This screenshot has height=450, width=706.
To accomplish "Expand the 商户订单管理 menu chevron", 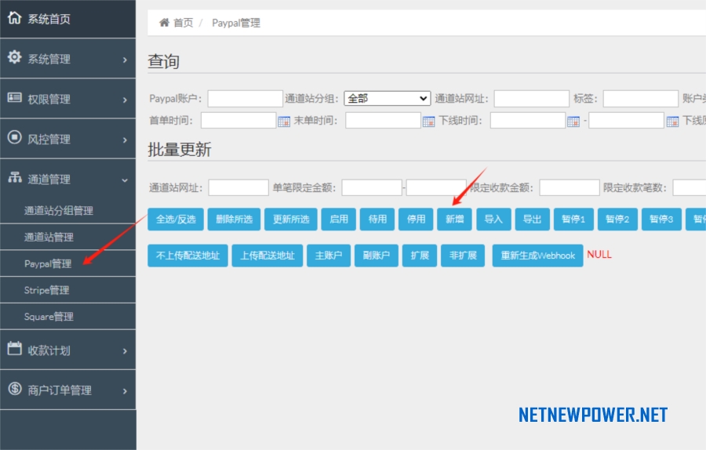I will tap(125, 390).
